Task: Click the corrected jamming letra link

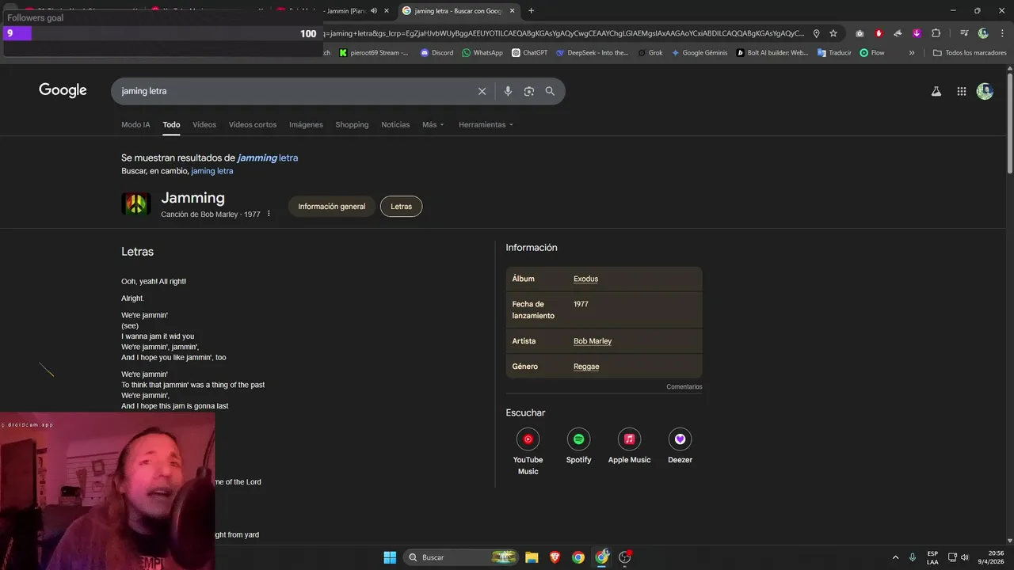Action: tap(268, 158)
